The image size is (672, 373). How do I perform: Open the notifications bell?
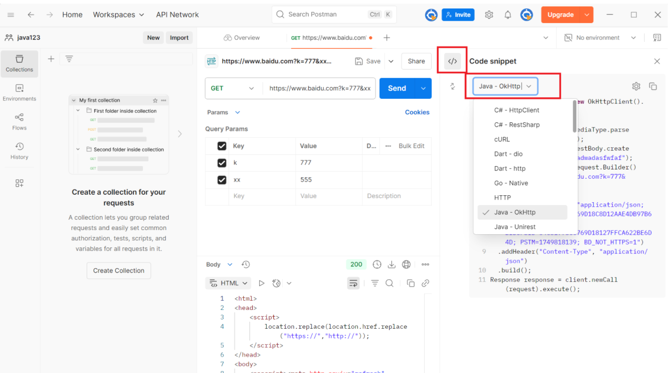coord(508,15)
